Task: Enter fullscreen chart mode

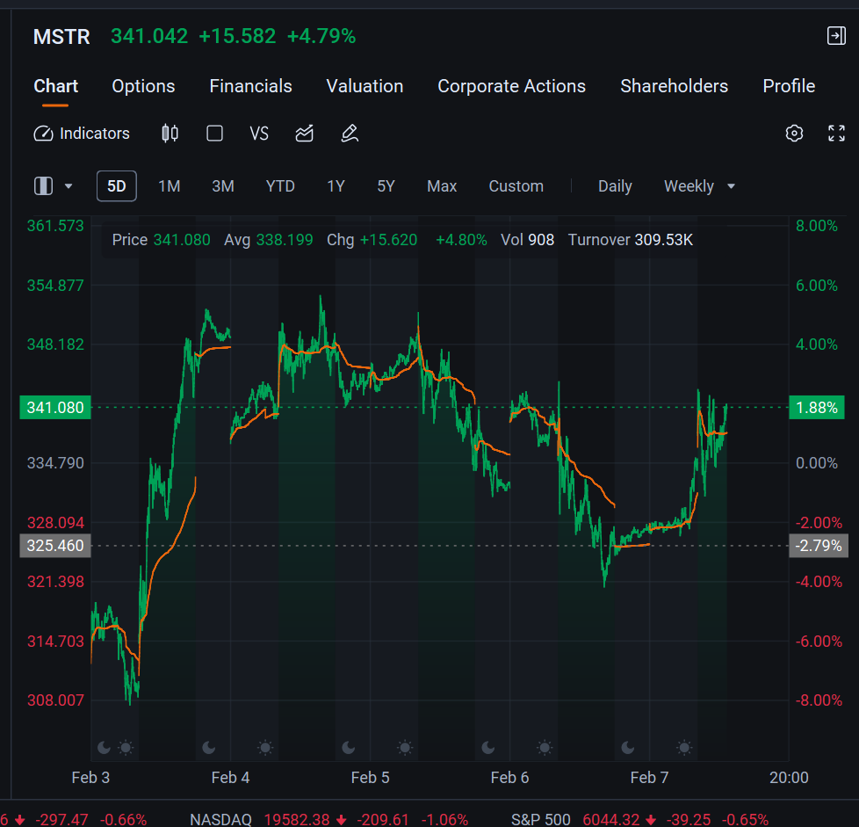Action: click(836, 134)
